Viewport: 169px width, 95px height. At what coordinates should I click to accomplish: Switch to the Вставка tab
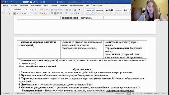tap(14, 5)
